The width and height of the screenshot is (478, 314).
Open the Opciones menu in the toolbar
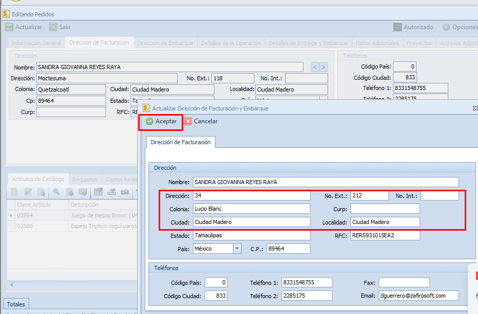(x=460, y=27)
